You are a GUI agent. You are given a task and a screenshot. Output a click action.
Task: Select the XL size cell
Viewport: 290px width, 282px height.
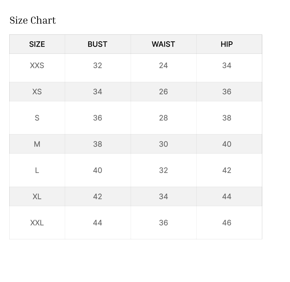[x=37, y=197]
